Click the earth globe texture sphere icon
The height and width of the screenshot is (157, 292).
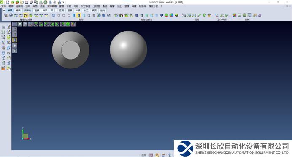171,15
